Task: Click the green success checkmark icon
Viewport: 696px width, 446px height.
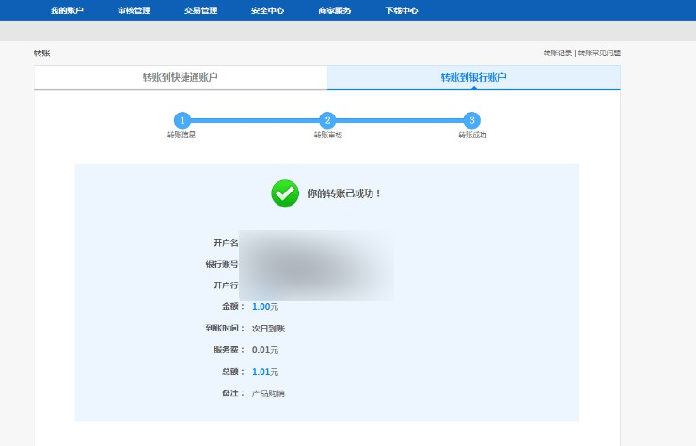Action: [x=285, y=193]
